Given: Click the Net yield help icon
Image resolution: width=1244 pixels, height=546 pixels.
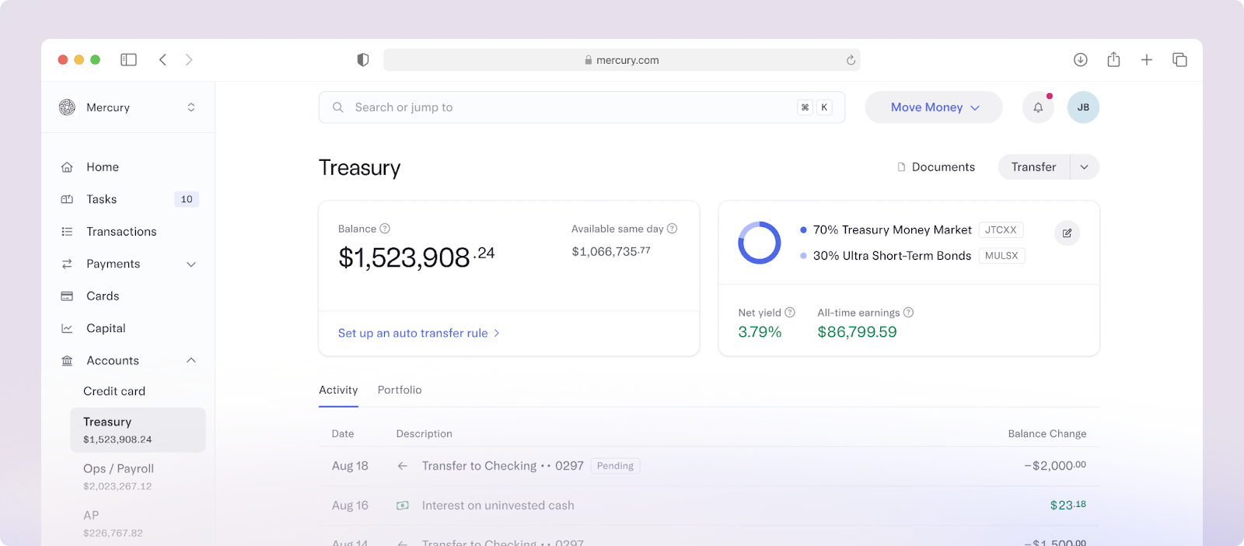Looking at the screenshot, I should (790, 313).
